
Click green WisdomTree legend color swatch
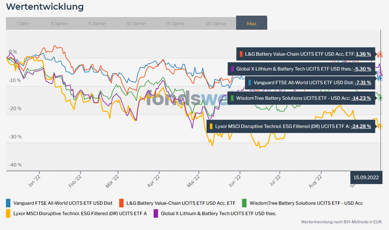(244, 203)
